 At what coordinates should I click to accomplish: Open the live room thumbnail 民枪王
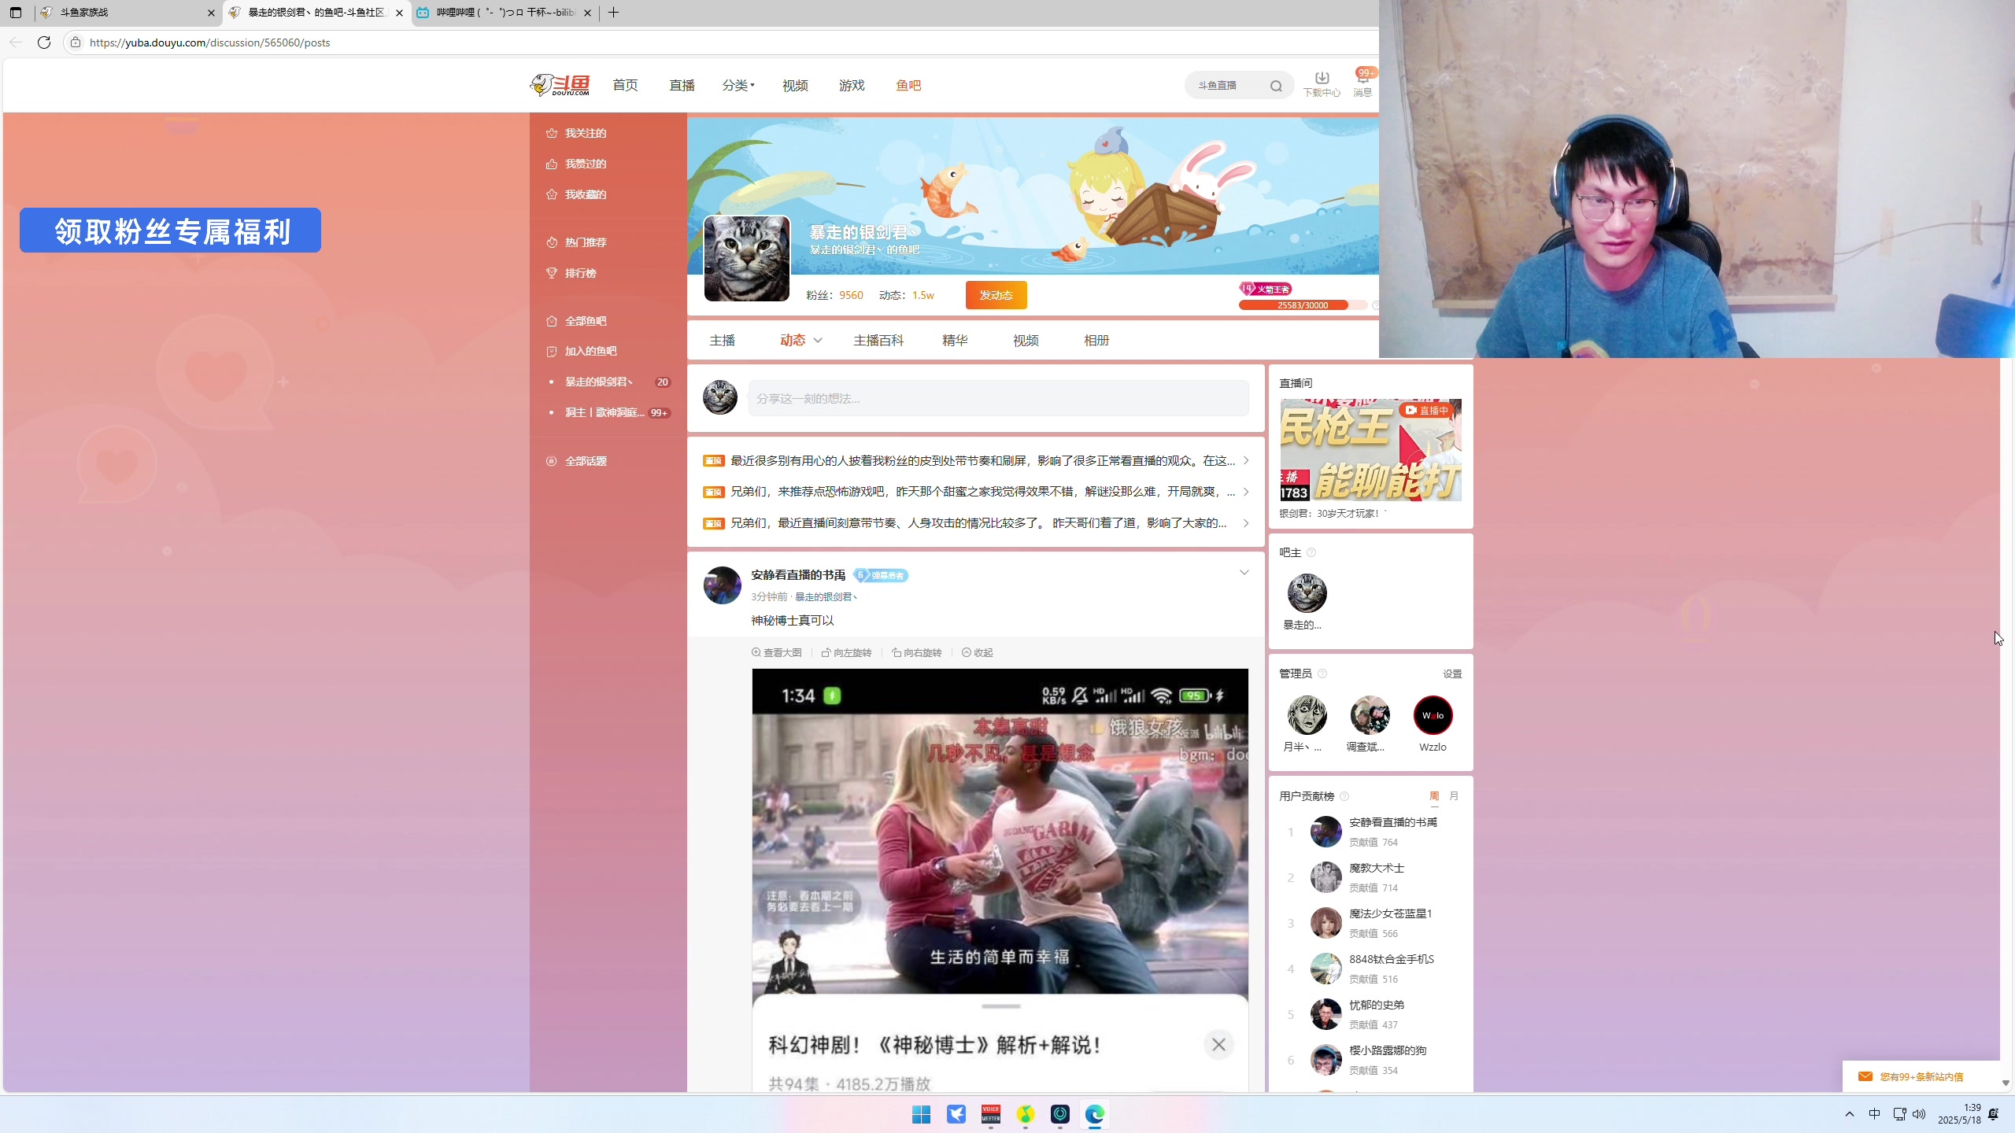1370,450
